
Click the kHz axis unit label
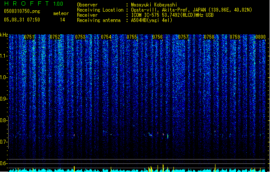pos(4,35)
